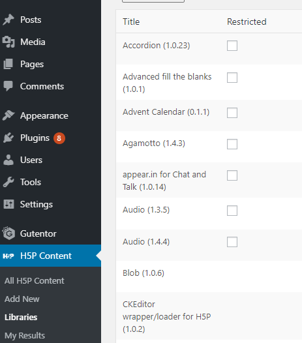Select Add New under H5P Content
Image resolution: width=302 pixels, height=343 pixels.
click(22, 299)
